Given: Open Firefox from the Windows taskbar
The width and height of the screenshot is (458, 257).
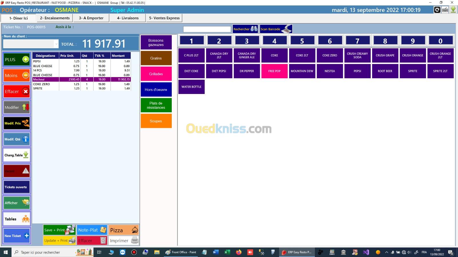Looking at the screenshot, I should [238, 252].
